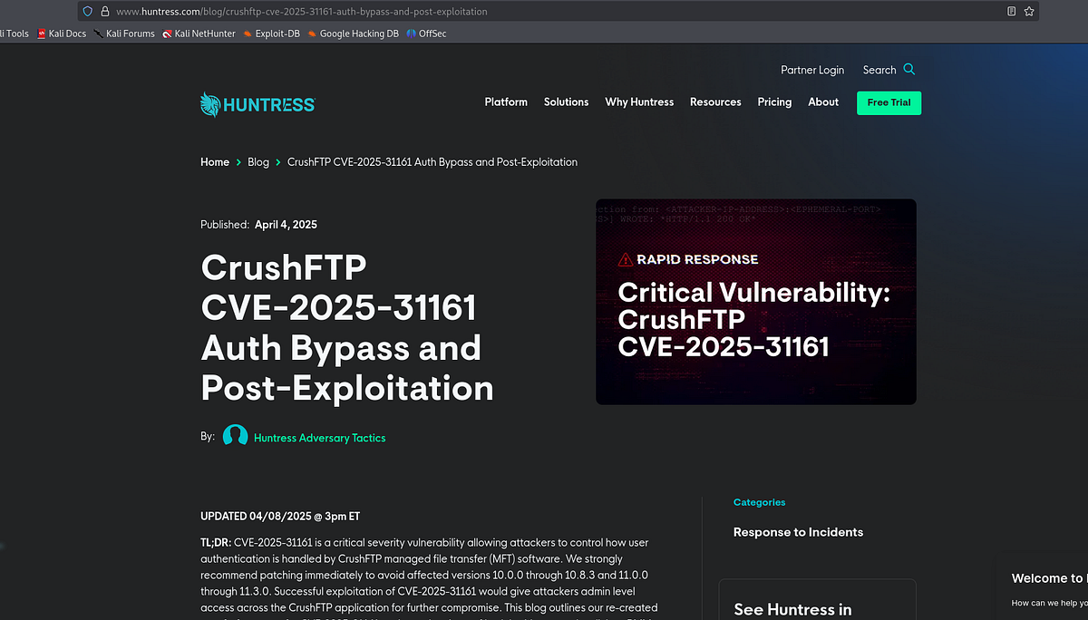Click the Partner Login link

click(x=812, y=70)
